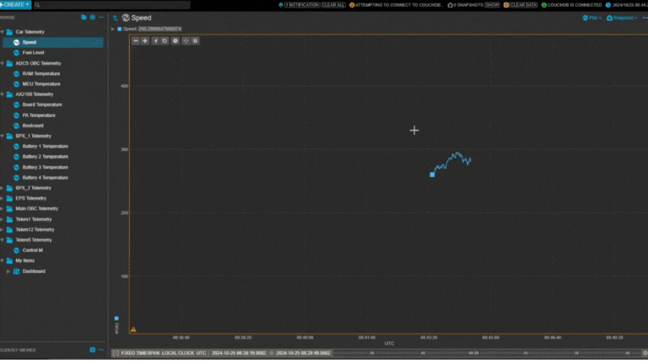Click the tree target/reveal icon
This screenshot has width=648, height=364.
pyautogui.click(x=93, y=18)
